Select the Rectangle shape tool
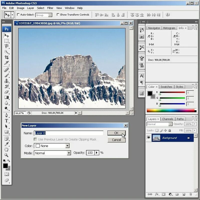The image size is (200, 200). tap(6, 132)
